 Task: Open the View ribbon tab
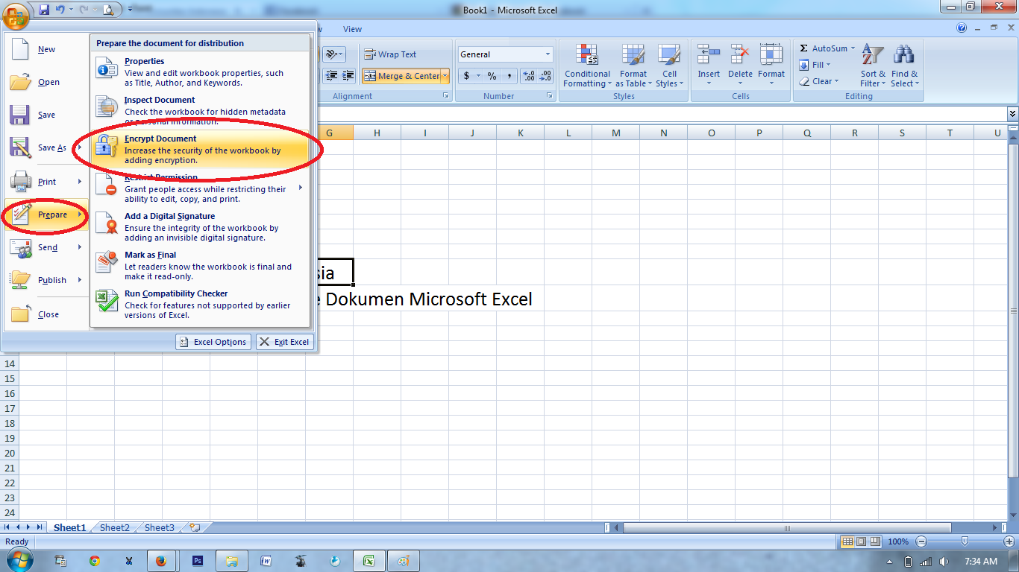point(352,29)
